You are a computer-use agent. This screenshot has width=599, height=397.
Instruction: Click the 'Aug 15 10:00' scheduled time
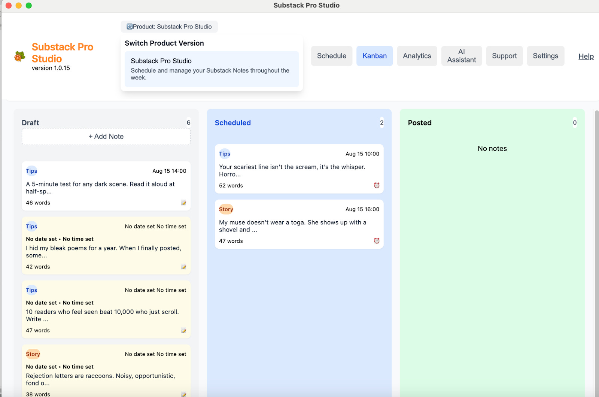click(x=362, y=154)
